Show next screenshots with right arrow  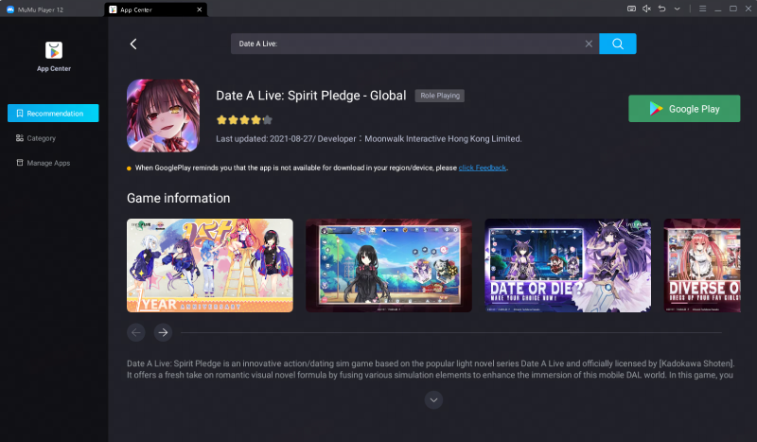click(163, 332)
